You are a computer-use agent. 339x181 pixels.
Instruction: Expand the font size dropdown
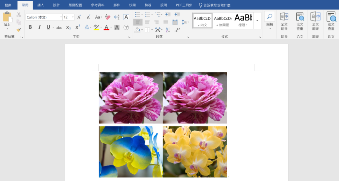[73, 17]
